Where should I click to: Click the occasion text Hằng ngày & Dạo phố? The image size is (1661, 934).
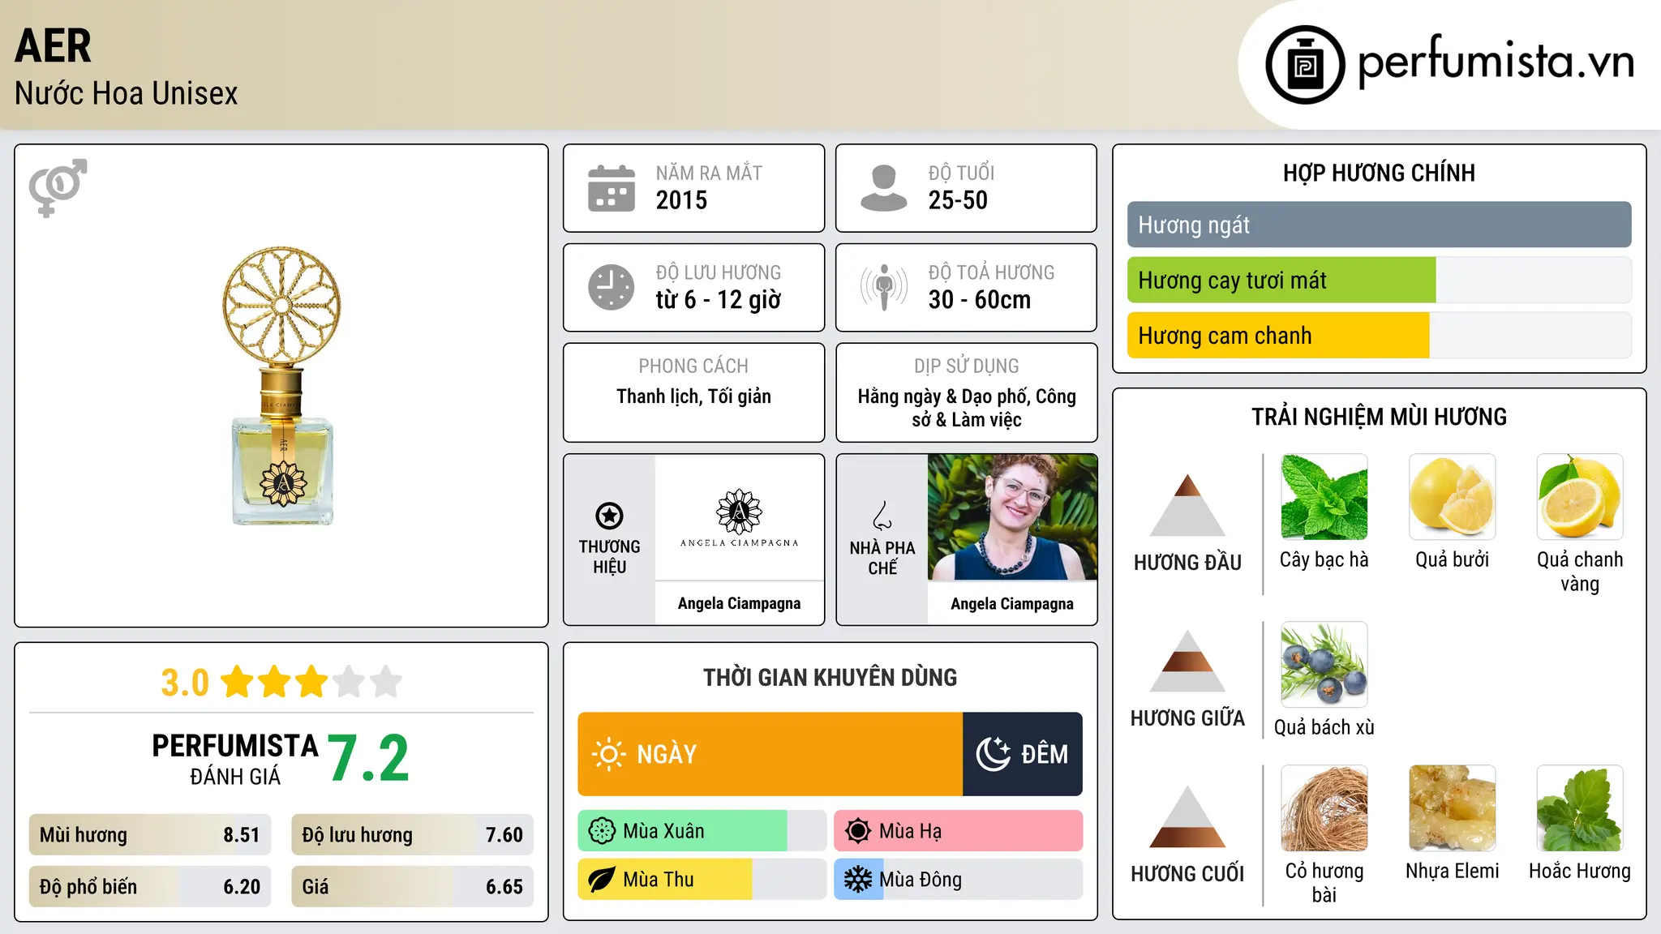point(942,396)
